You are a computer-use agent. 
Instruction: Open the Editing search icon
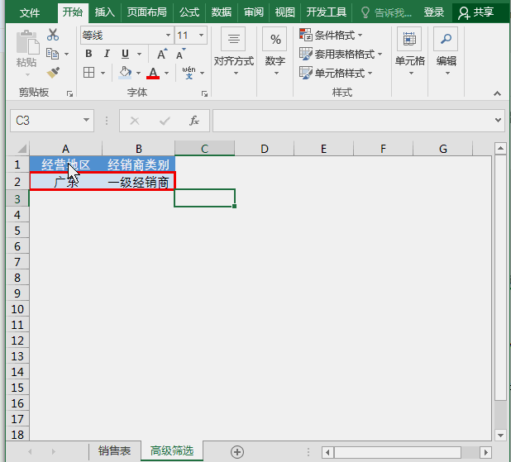pyautogui.click(x=446, y=39)
